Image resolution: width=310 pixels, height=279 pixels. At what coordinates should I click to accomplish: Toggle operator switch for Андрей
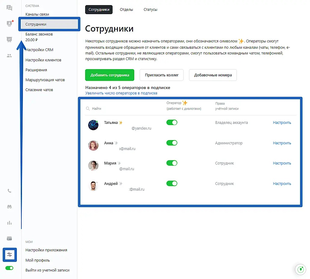pyautogui.click(x=172, y=183)
